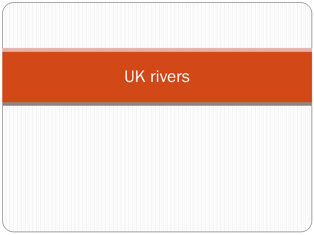Click the slide's bottom-right rounded corner
Screen dimensions: 314x235
308,228
